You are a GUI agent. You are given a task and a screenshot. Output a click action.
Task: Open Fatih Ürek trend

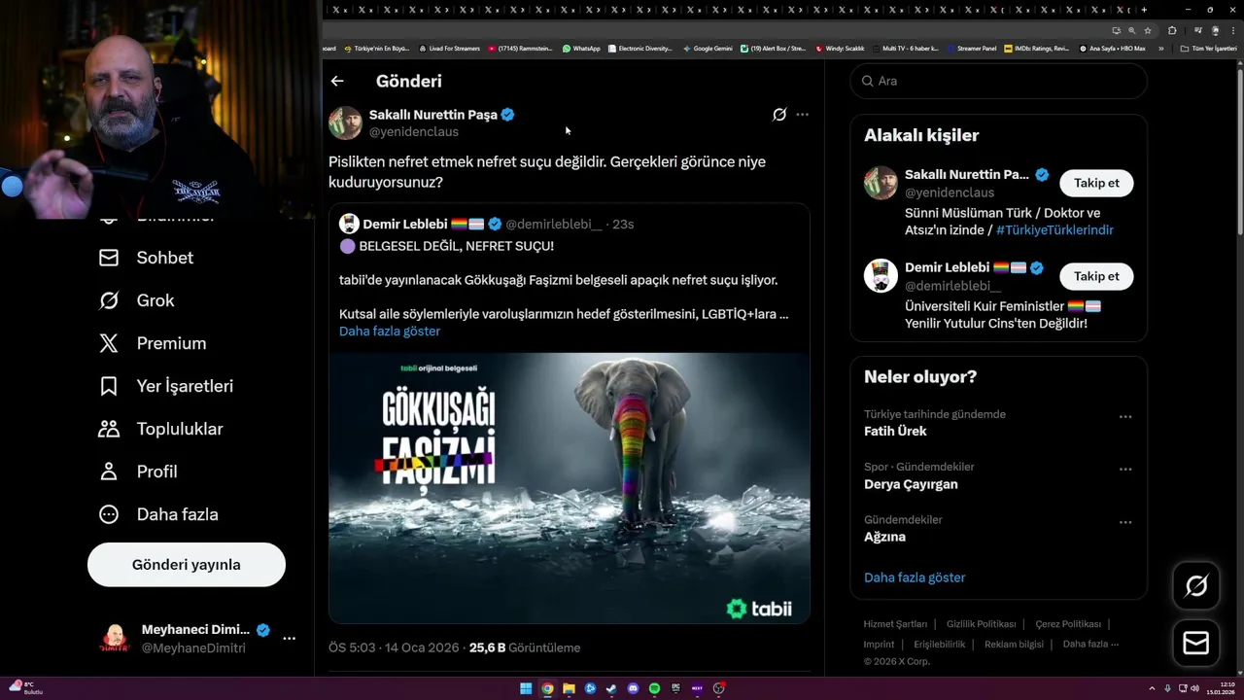coord(895,431)
